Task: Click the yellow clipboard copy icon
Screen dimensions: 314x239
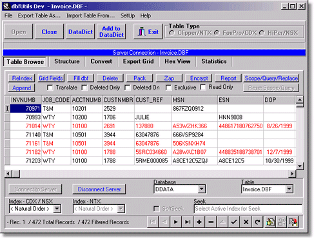Action: pos(270,222)
